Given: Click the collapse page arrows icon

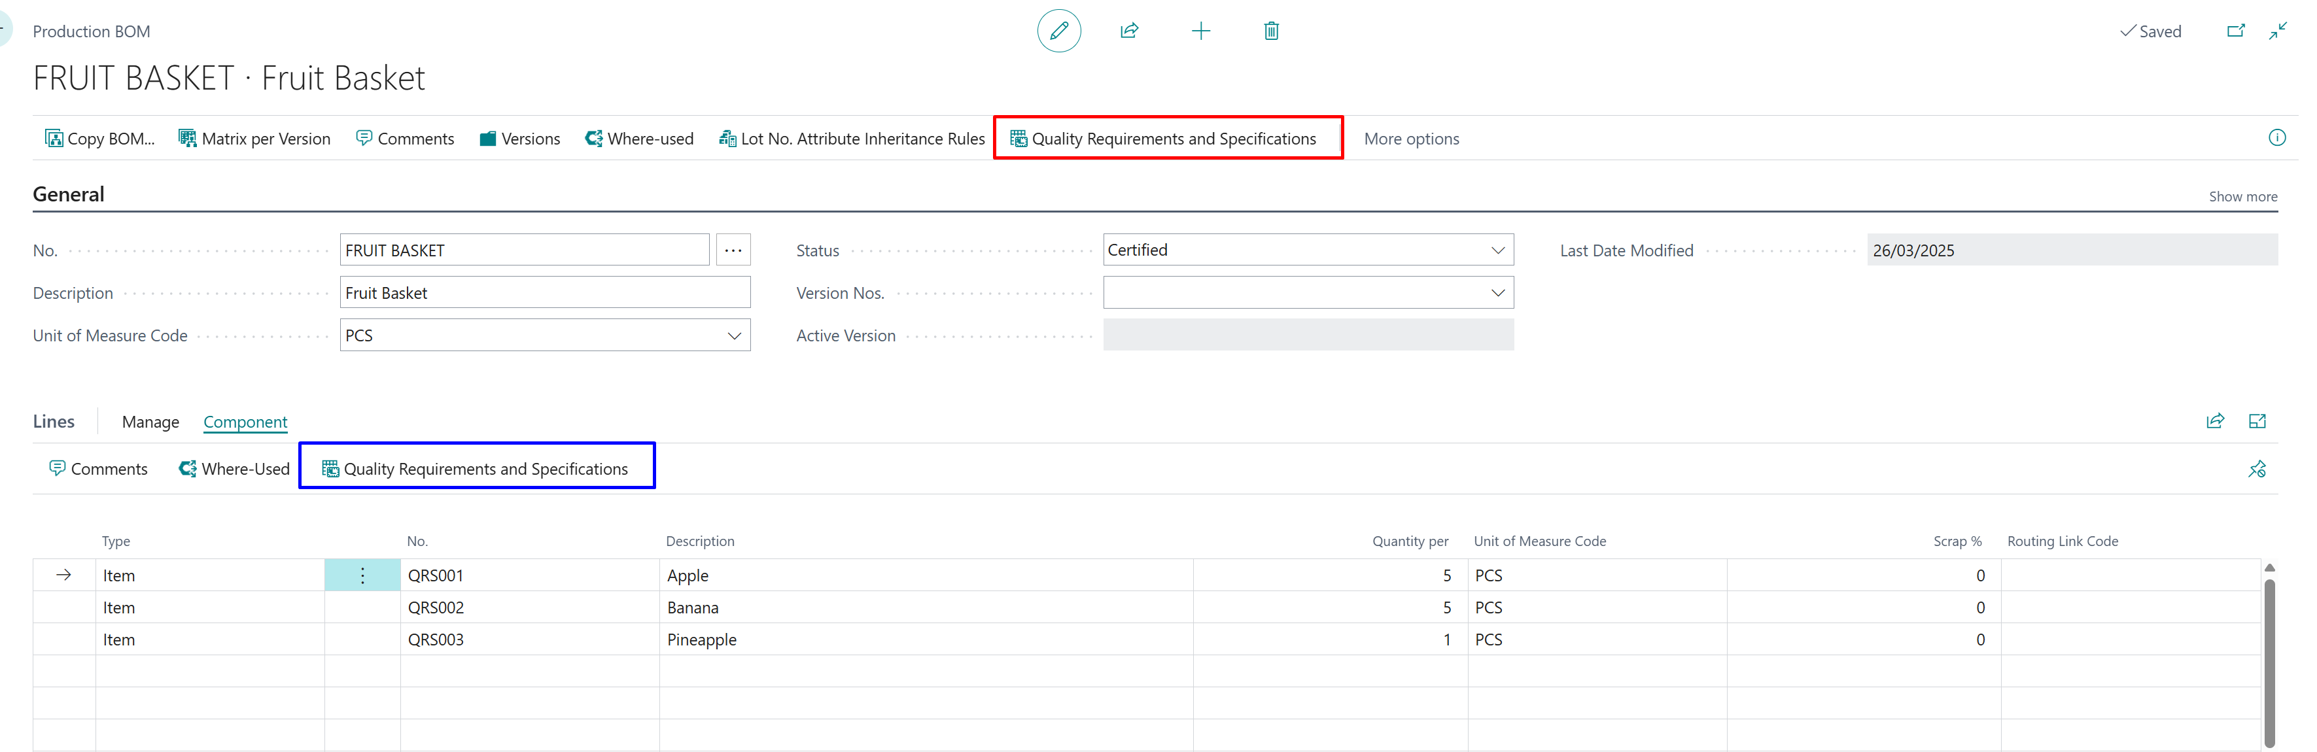Looking at the screenshot, I should tap(2278, 31).
